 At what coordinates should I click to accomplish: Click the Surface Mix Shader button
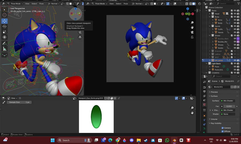[x=228, y=101]
